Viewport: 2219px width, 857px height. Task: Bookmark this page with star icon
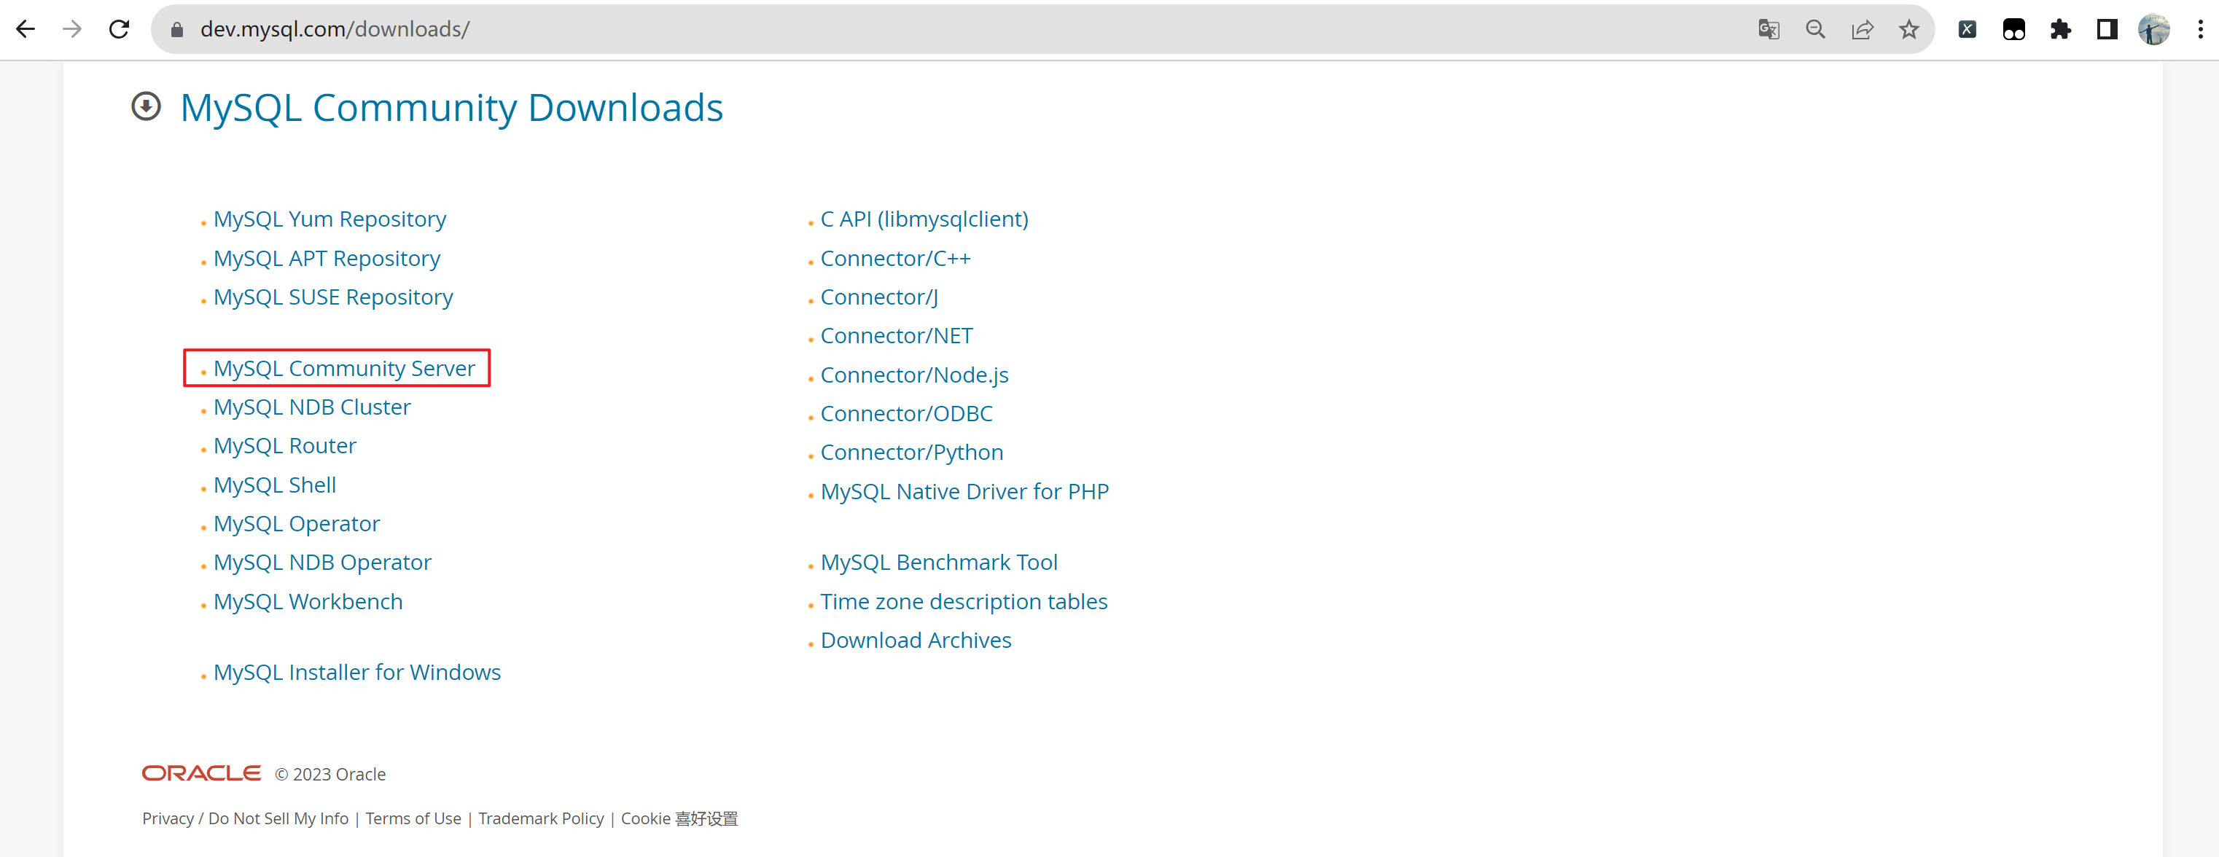click(x=1909, y=29)
